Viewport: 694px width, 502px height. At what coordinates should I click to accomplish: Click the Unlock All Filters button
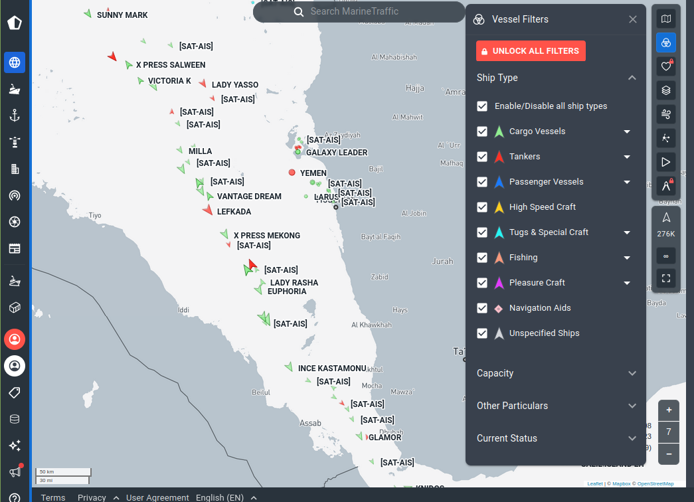531,51
